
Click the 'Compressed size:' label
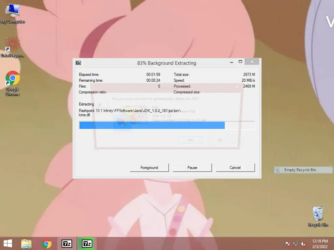187,92
